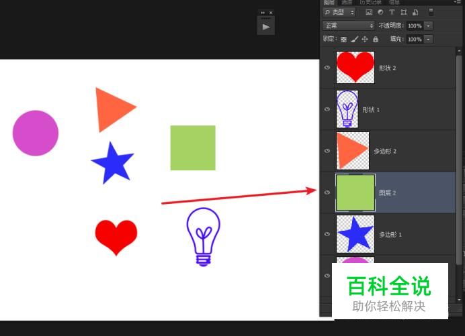Image resolution: width=465 pixels, height=336 pixels.
Task: Enable the shape layer filter icon
Action: [404, 12]
